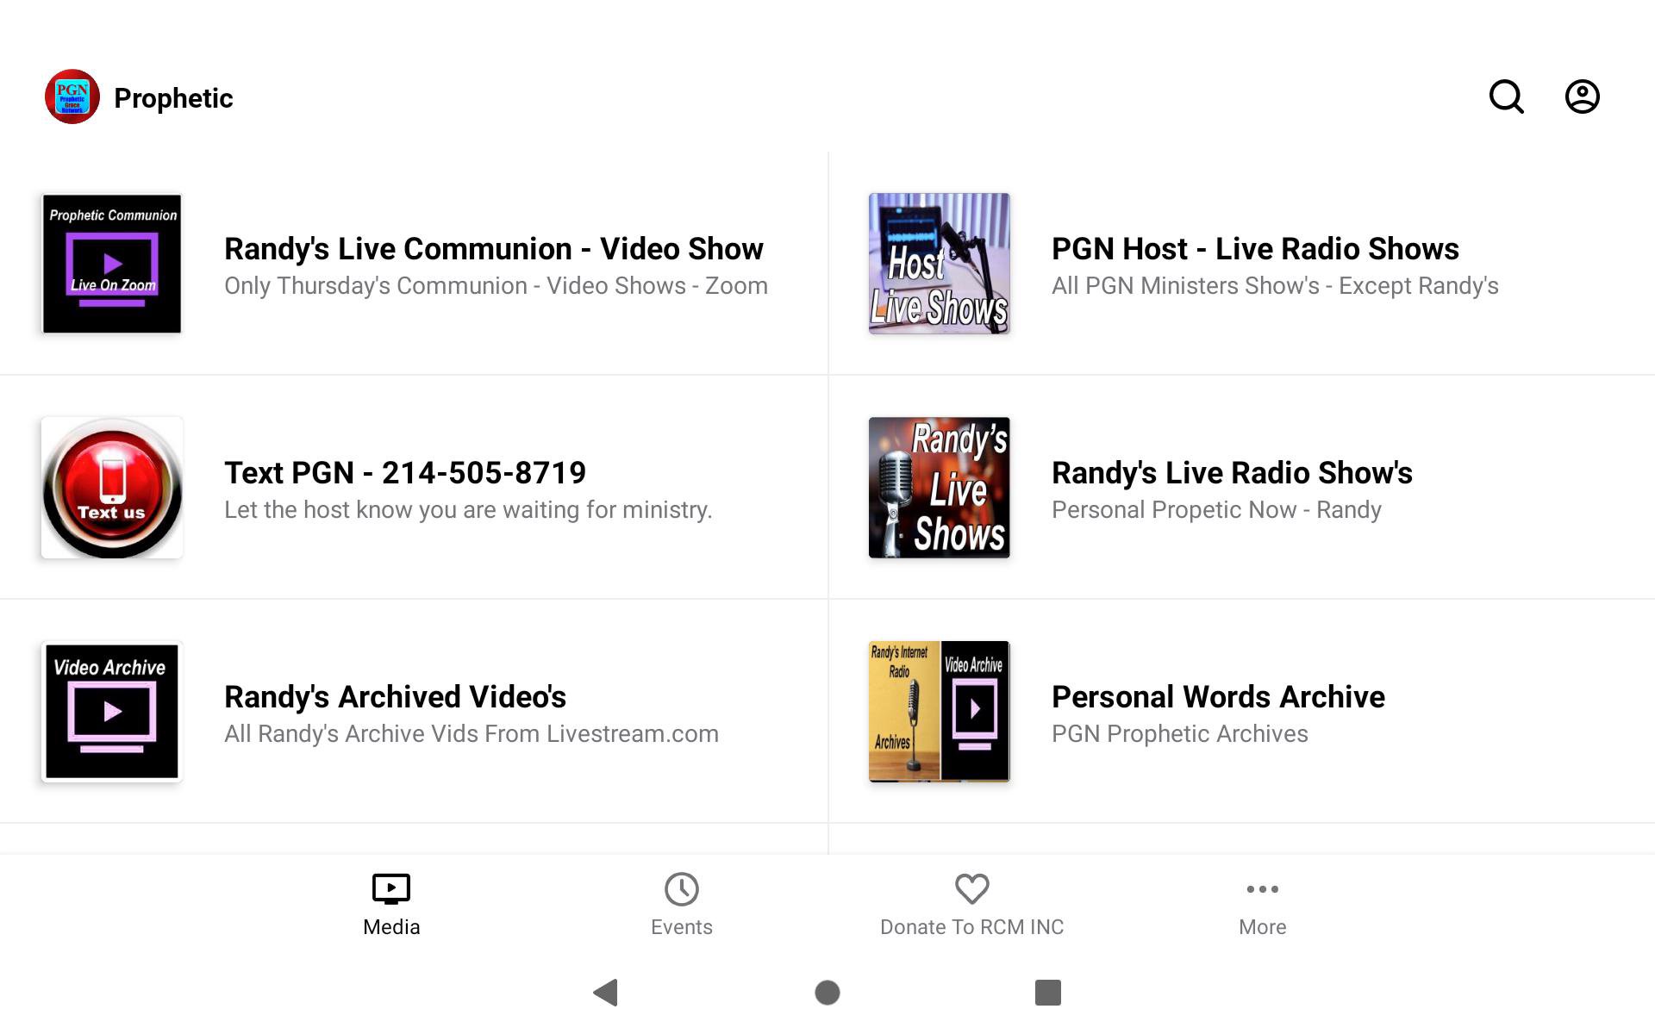
Task: Open the Host Live Shows thumbnail
Action: tap(939, 264)
